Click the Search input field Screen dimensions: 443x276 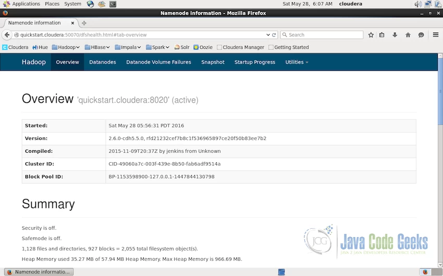322,35
